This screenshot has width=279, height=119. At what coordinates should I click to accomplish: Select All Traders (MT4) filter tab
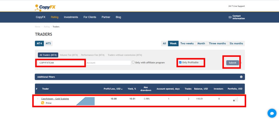point(48,55)
